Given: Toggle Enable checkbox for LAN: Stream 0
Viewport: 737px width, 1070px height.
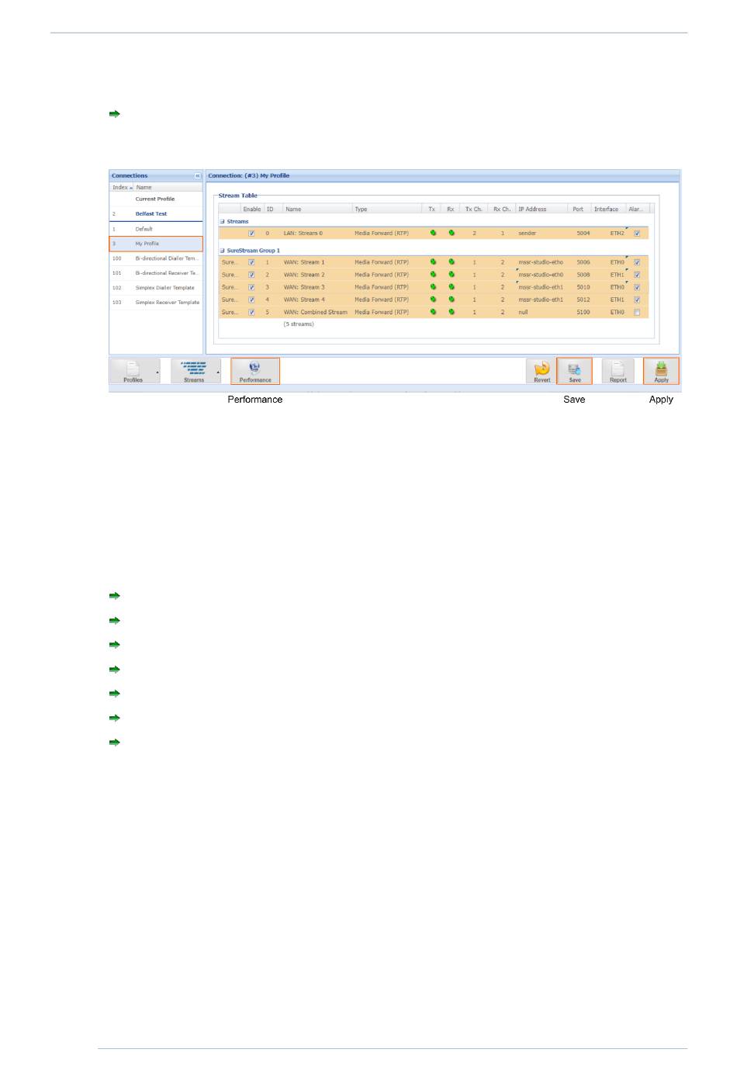Looking at the screenshot, I should tap(251, 233).
